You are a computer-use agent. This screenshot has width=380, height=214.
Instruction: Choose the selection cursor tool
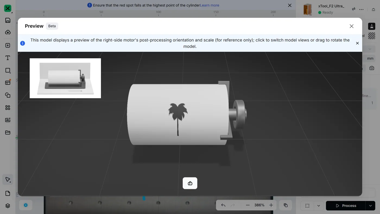pyautogui.click(x=8, y=180)
